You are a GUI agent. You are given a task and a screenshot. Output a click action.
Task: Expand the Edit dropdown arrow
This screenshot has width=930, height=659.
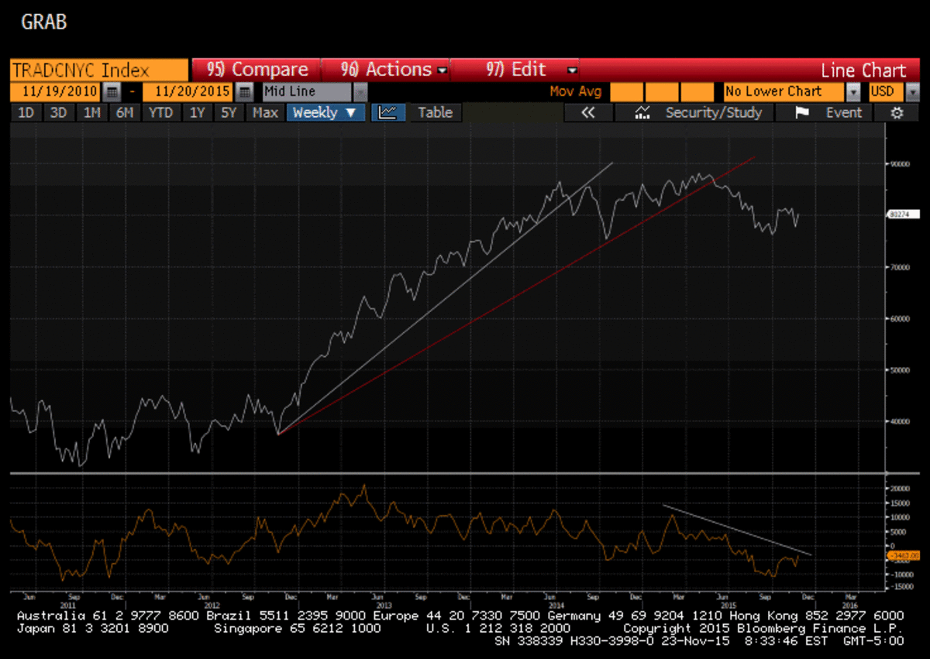[x=572, y=70]
